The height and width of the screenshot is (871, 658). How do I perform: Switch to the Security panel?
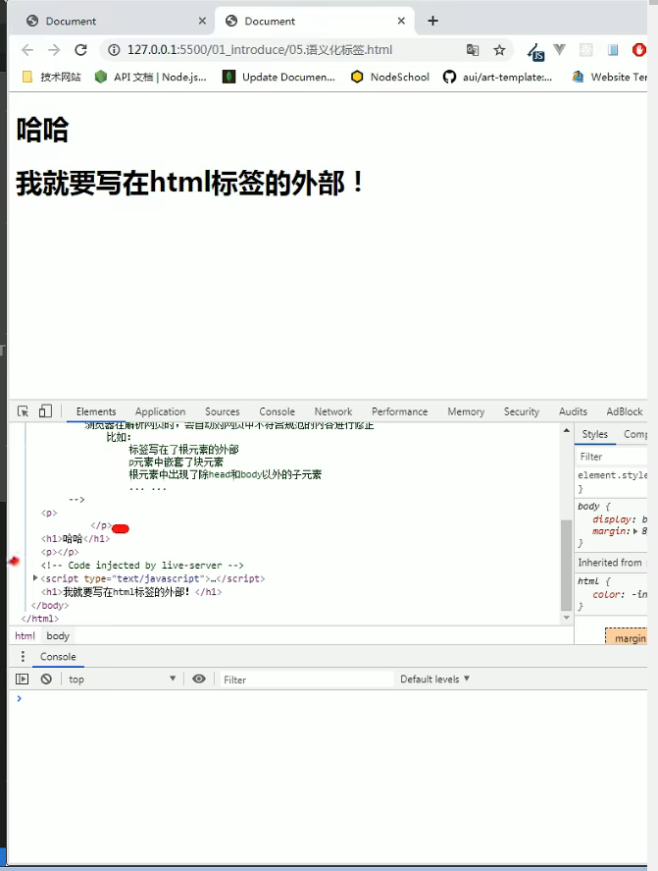coord(521,411)
